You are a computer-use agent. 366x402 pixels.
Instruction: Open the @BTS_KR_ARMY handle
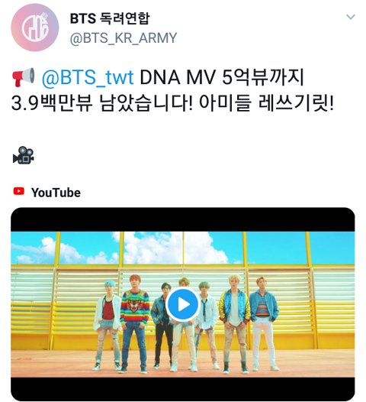124,38
